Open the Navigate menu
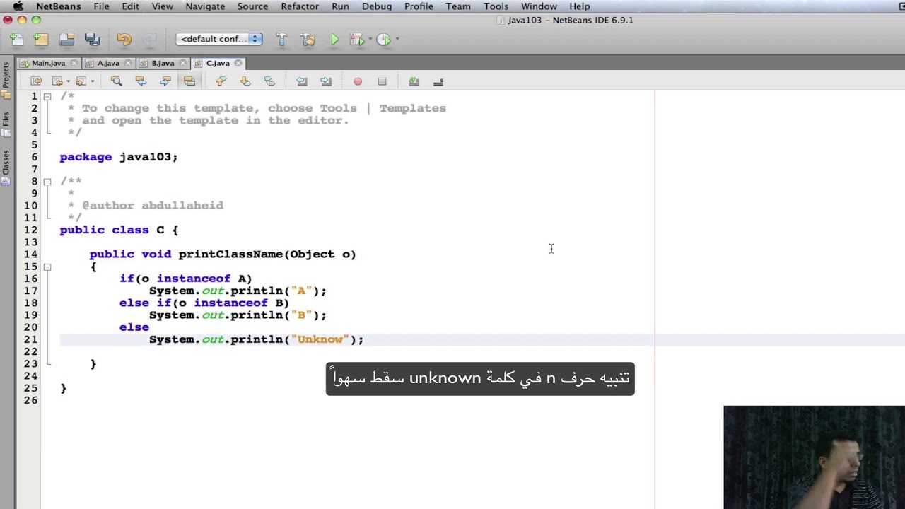 (x=205, y=6)
